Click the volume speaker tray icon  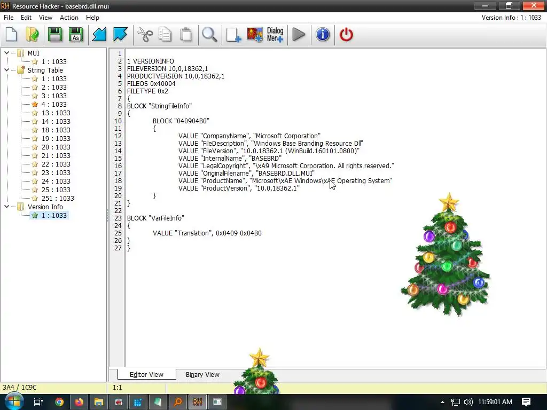tap(468, 402)
